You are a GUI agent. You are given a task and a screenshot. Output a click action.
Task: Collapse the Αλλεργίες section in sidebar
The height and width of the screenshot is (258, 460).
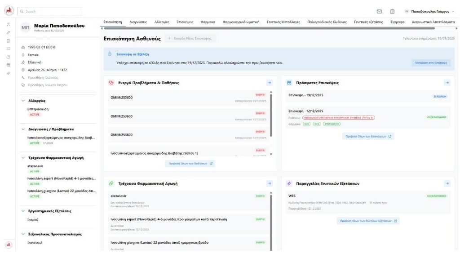(23, 101)
